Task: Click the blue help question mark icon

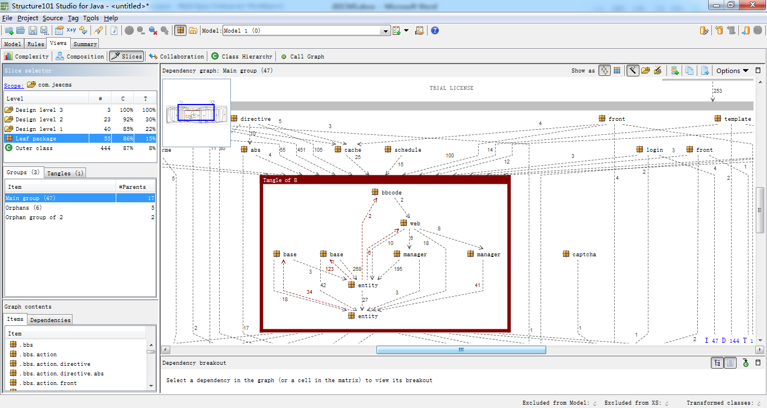Action: coord(434,30)
